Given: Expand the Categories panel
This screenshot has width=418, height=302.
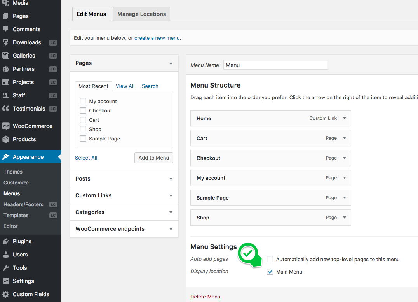Looking at the screenshot, I should coord(171,212).
